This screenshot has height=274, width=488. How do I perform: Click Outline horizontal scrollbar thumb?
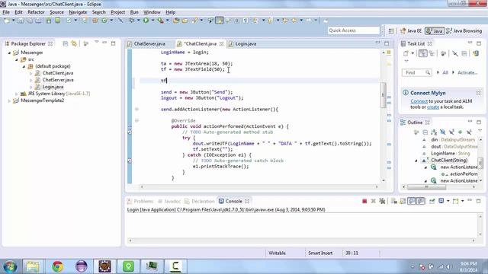coord(427,186)
